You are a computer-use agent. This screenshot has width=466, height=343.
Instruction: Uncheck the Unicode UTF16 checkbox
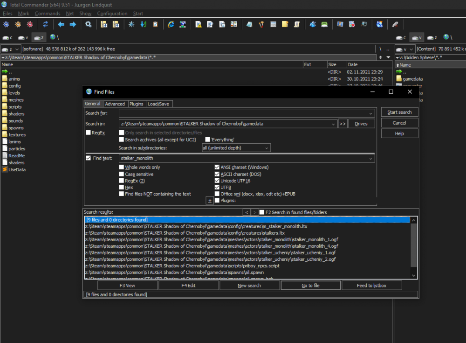[217, 181]
